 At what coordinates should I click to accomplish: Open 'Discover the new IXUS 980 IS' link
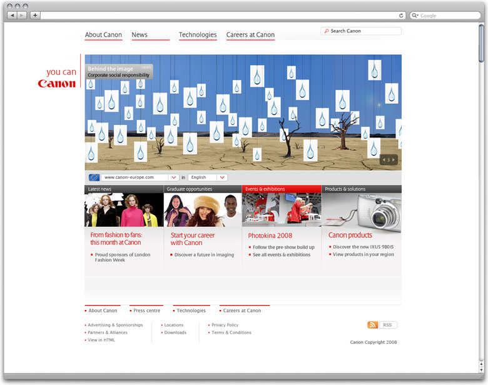point(363,247)
